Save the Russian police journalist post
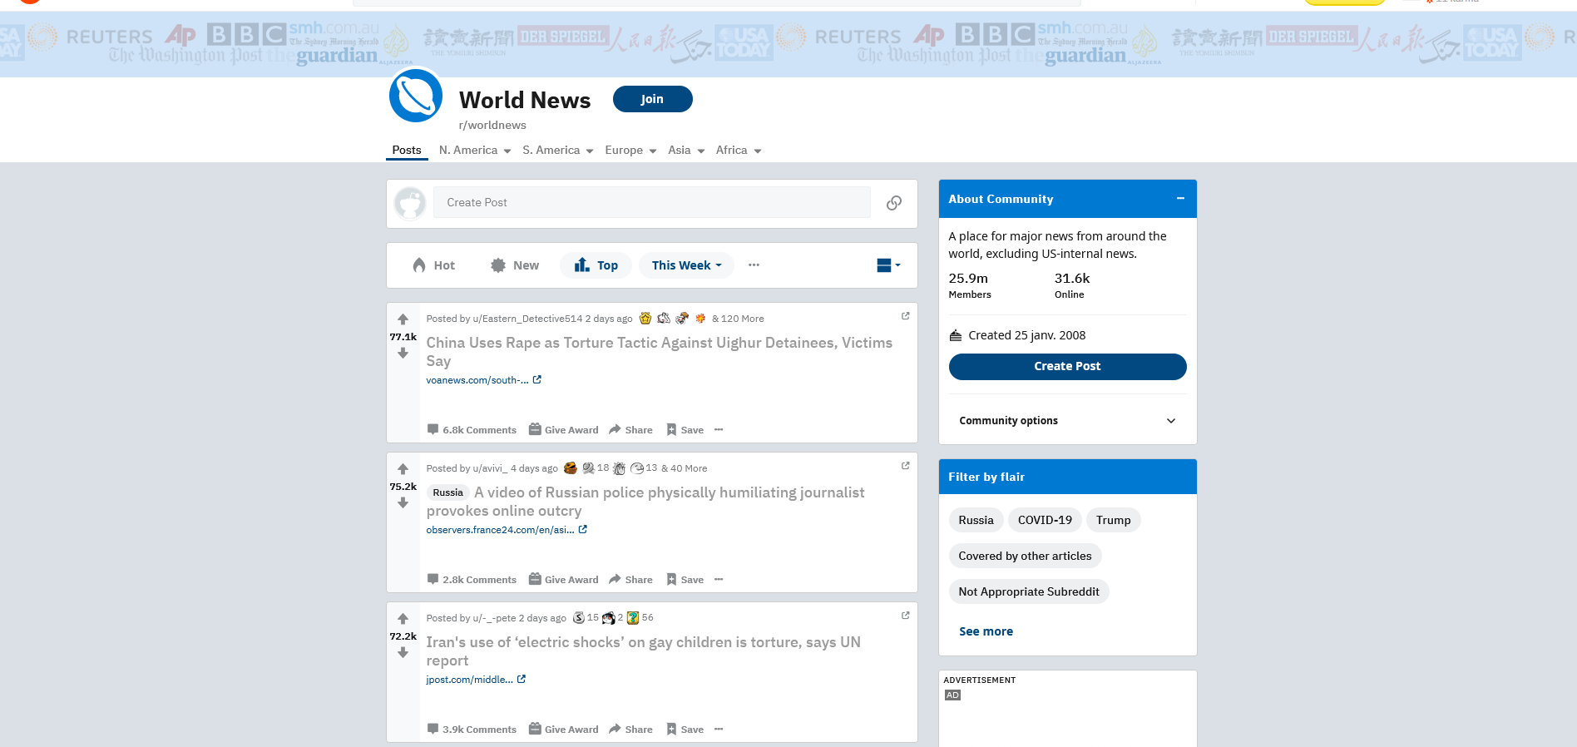The image size is (1577, 747). [685, 580]
